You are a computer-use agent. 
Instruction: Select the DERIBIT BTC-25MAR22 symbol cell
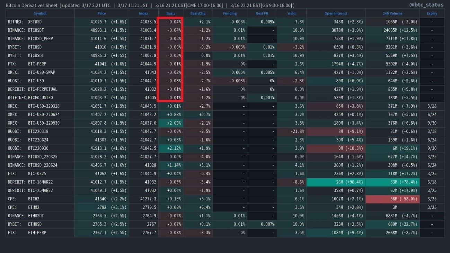point(40,190)
